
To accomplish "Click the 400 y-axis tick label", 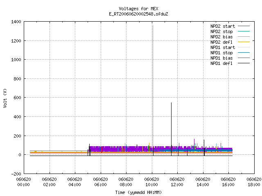I will coord(17,117).
